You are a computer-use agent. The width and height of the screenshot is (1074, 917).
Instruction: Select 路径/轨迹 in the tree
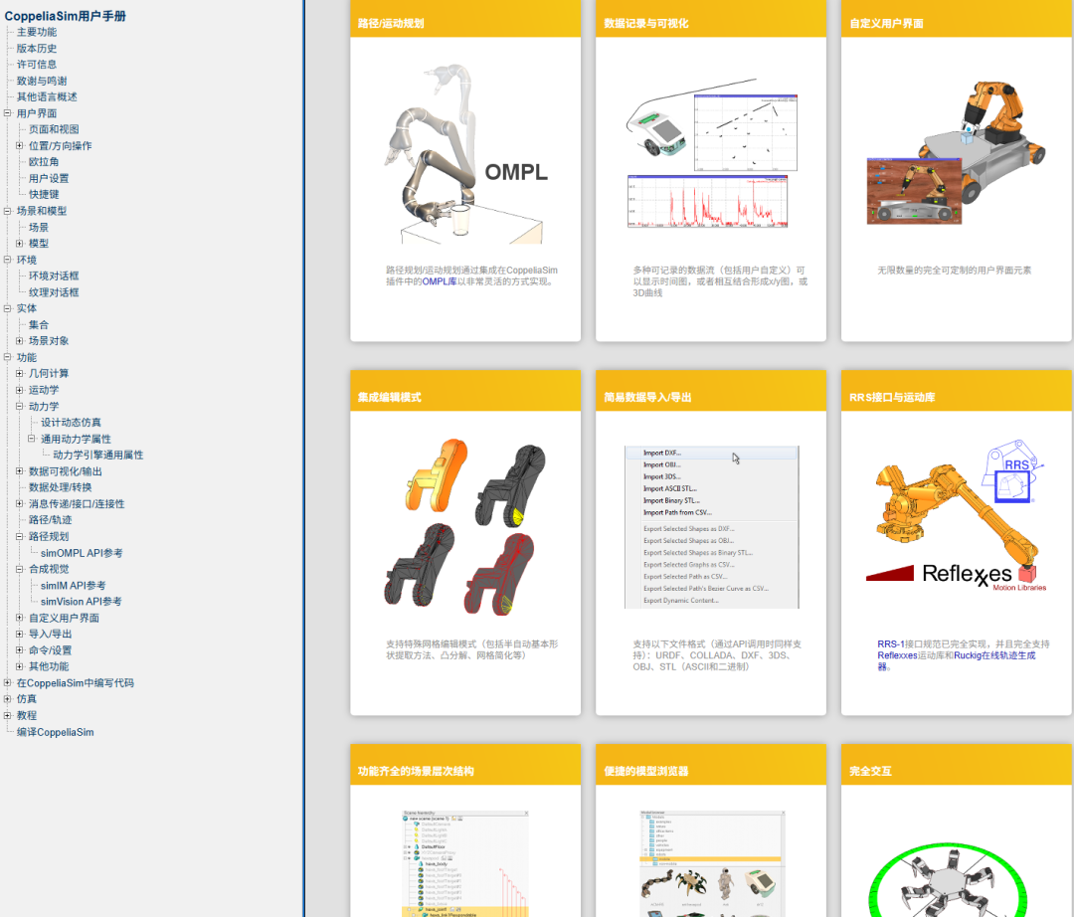tap(50, 520)
